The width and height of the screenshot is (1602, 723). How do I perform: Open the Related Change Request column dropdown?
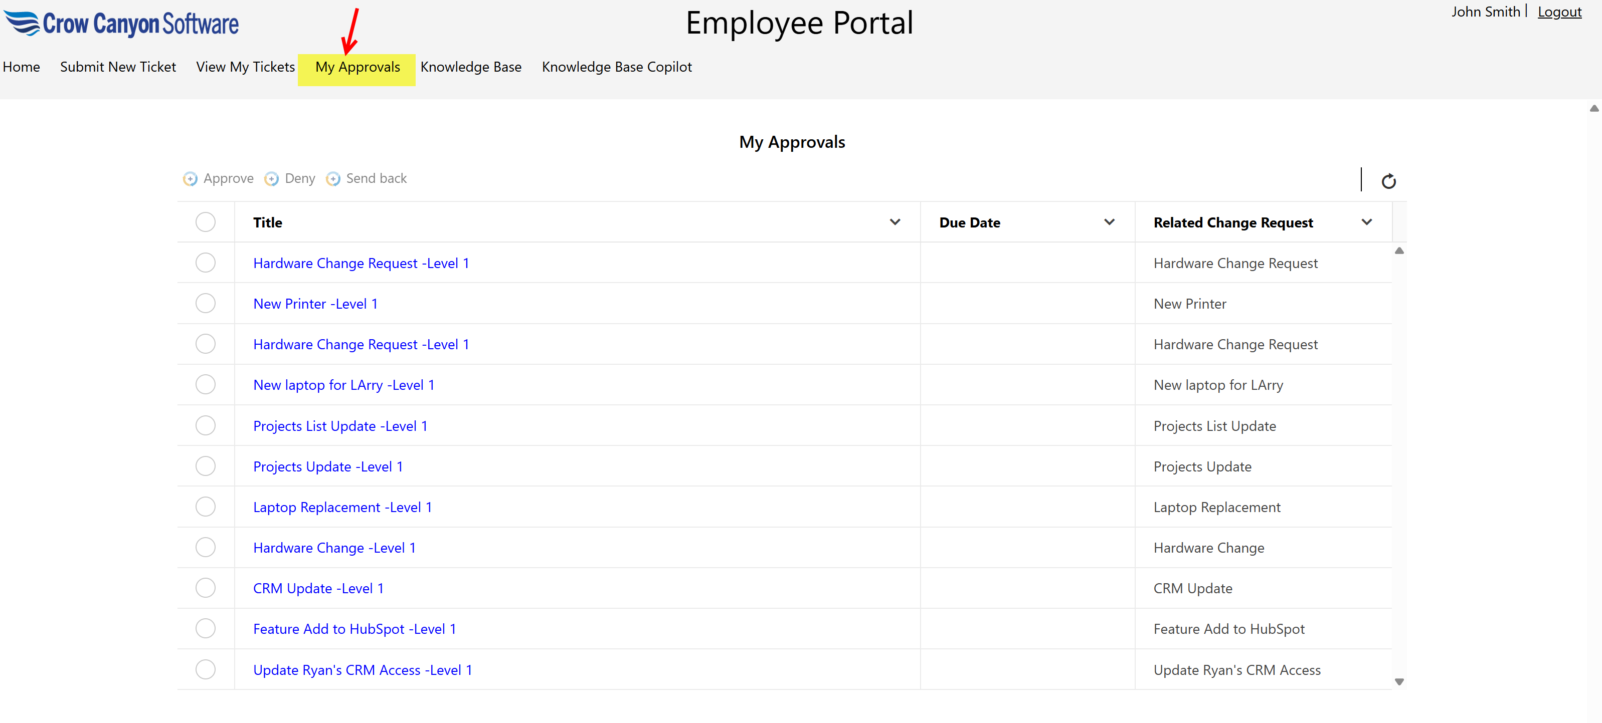[1366, 222]
